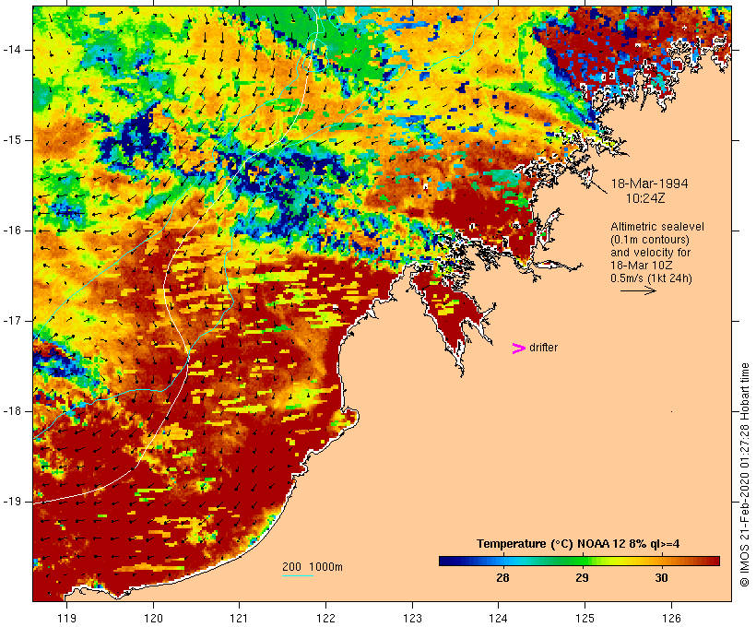This screenshot has width=756, height=627.
Task: Click the 'drifter' legend label
Action: (x=543, y=348)
